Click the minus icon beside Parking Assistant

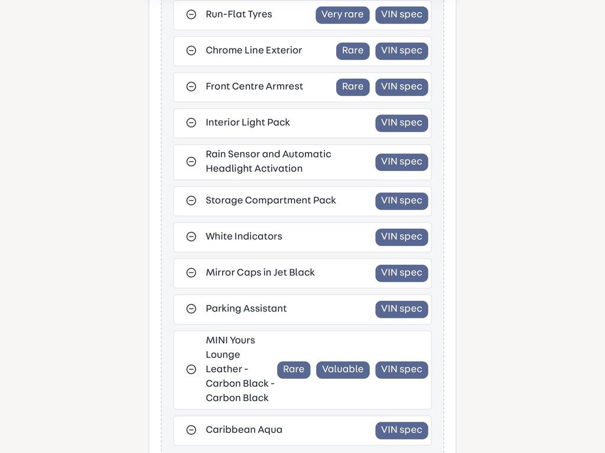coord(191,308)
